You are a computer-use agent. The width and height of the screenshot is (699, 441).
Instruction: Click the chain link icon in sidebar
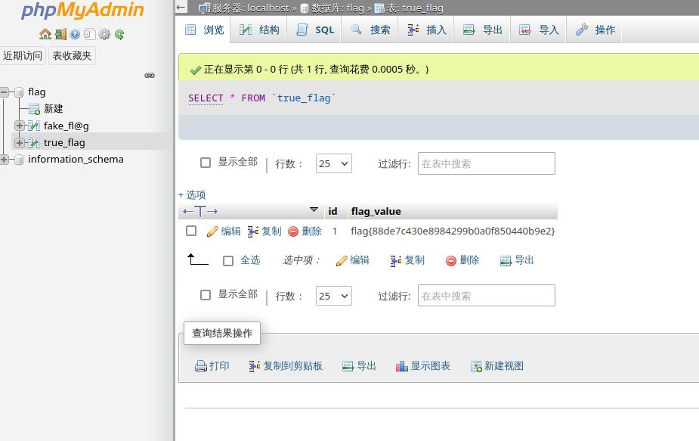coord(150,75)
